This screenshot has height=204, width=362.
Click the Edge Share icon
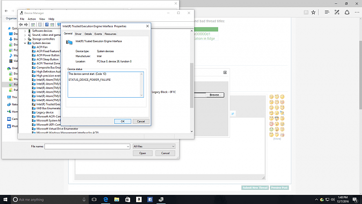[x=347, y=13]
